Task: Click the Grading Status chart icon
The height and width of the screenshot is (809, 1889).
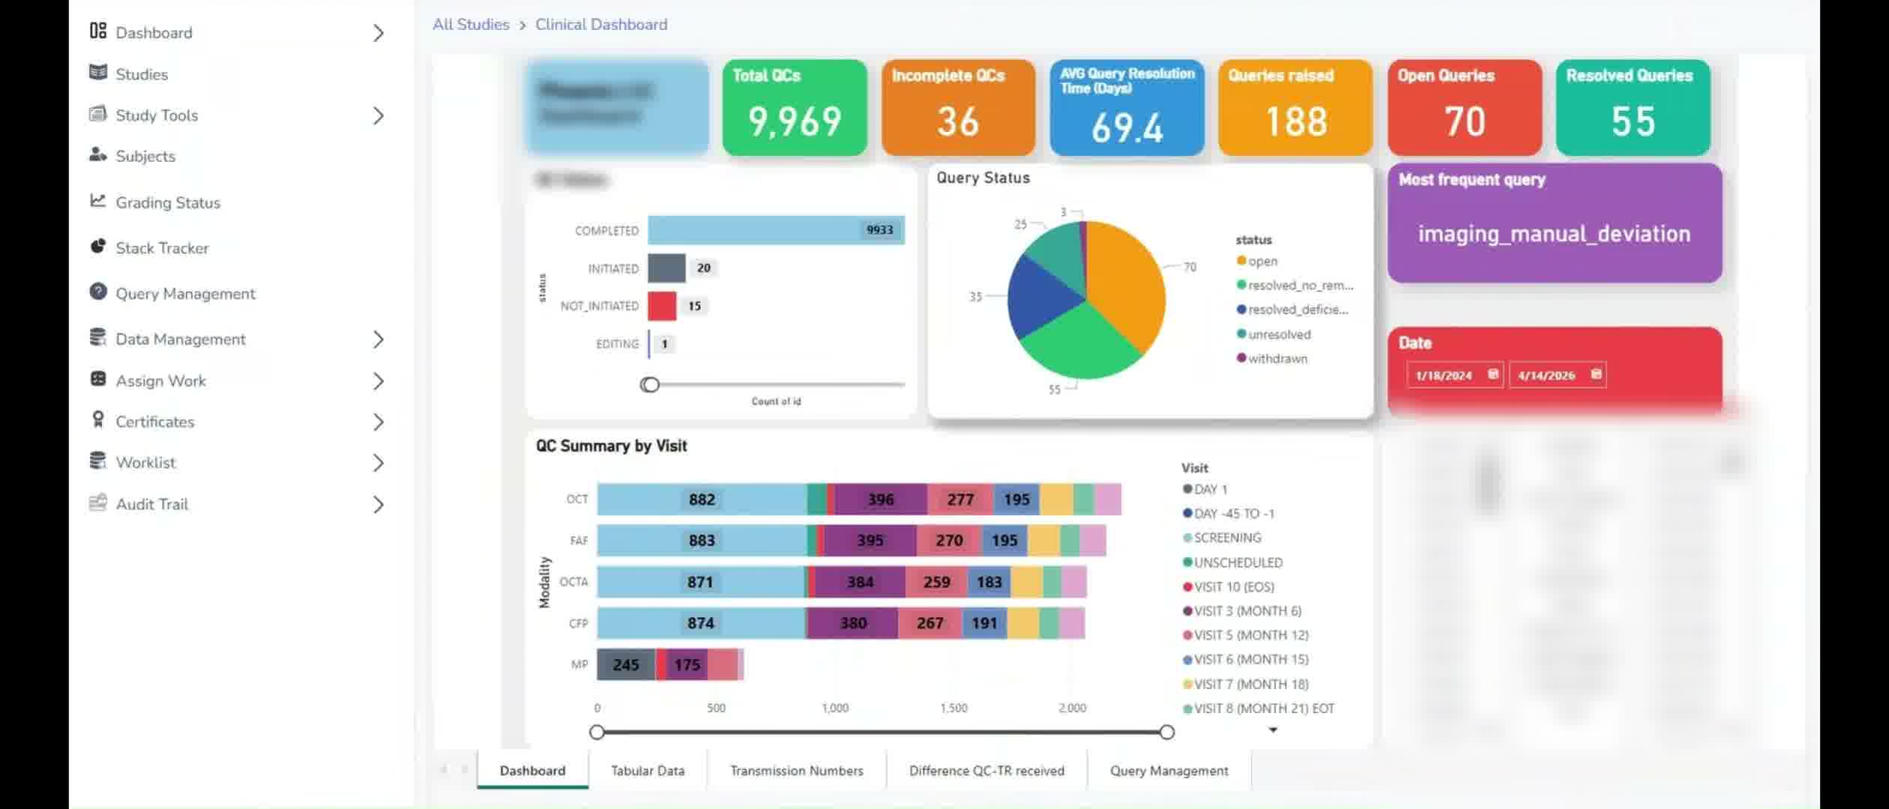Action: (98, 202)
